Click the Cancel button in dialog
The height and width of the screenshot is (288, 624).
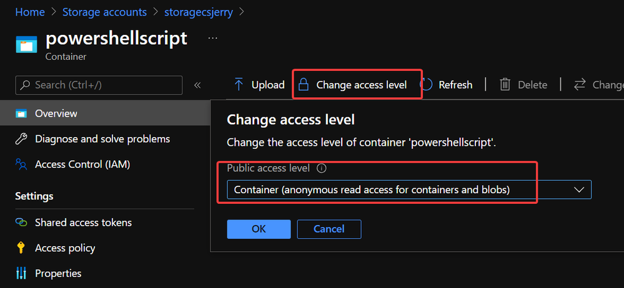point(329,229)
